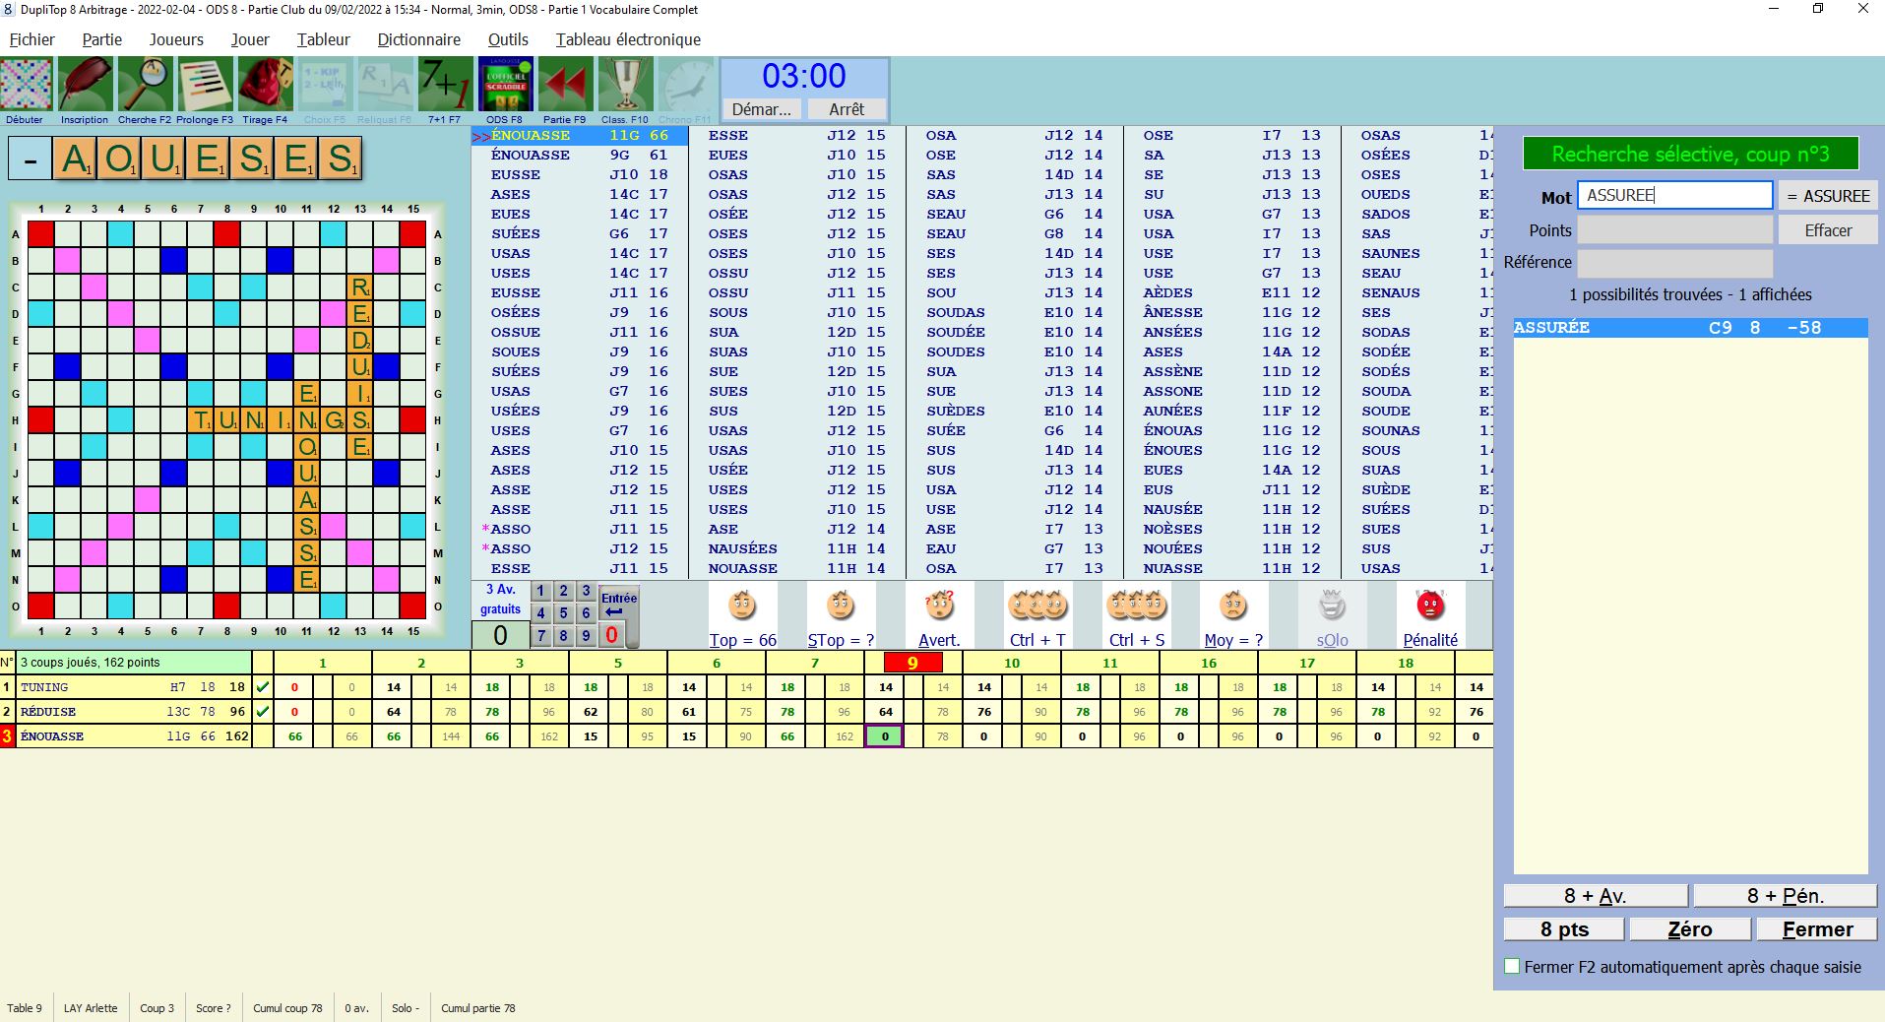Open the Tirage F4 letter bag
The height and width of the screenshot is (1022, 1885).
(265, 85)
